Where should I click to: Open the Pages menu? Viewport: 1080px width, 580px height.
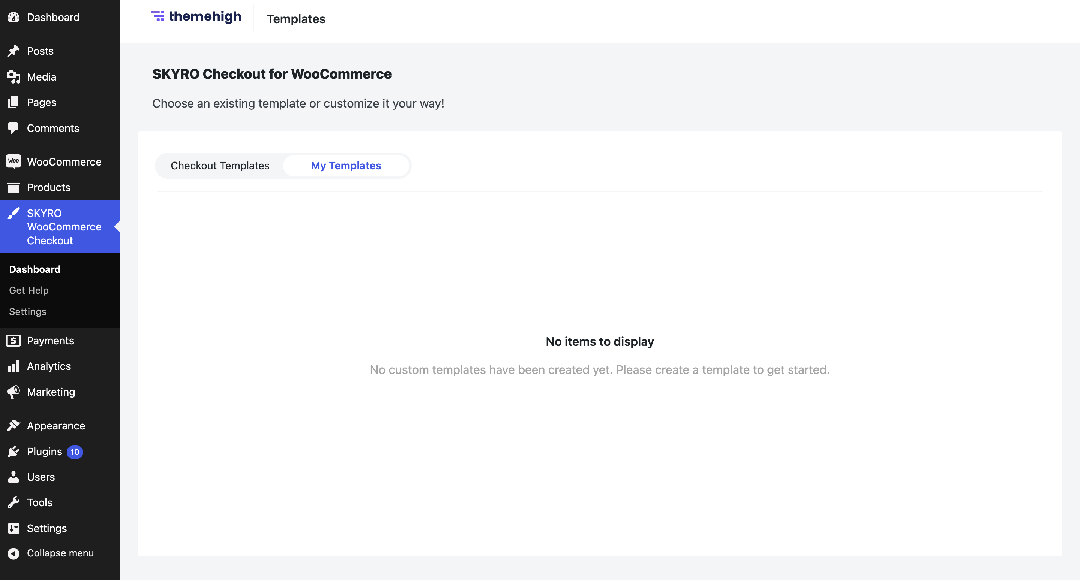[60, 102]
